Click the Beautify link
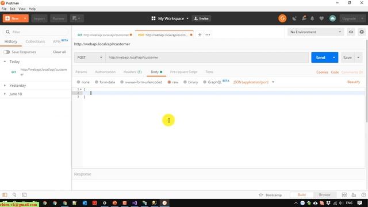 coord(354,82)
